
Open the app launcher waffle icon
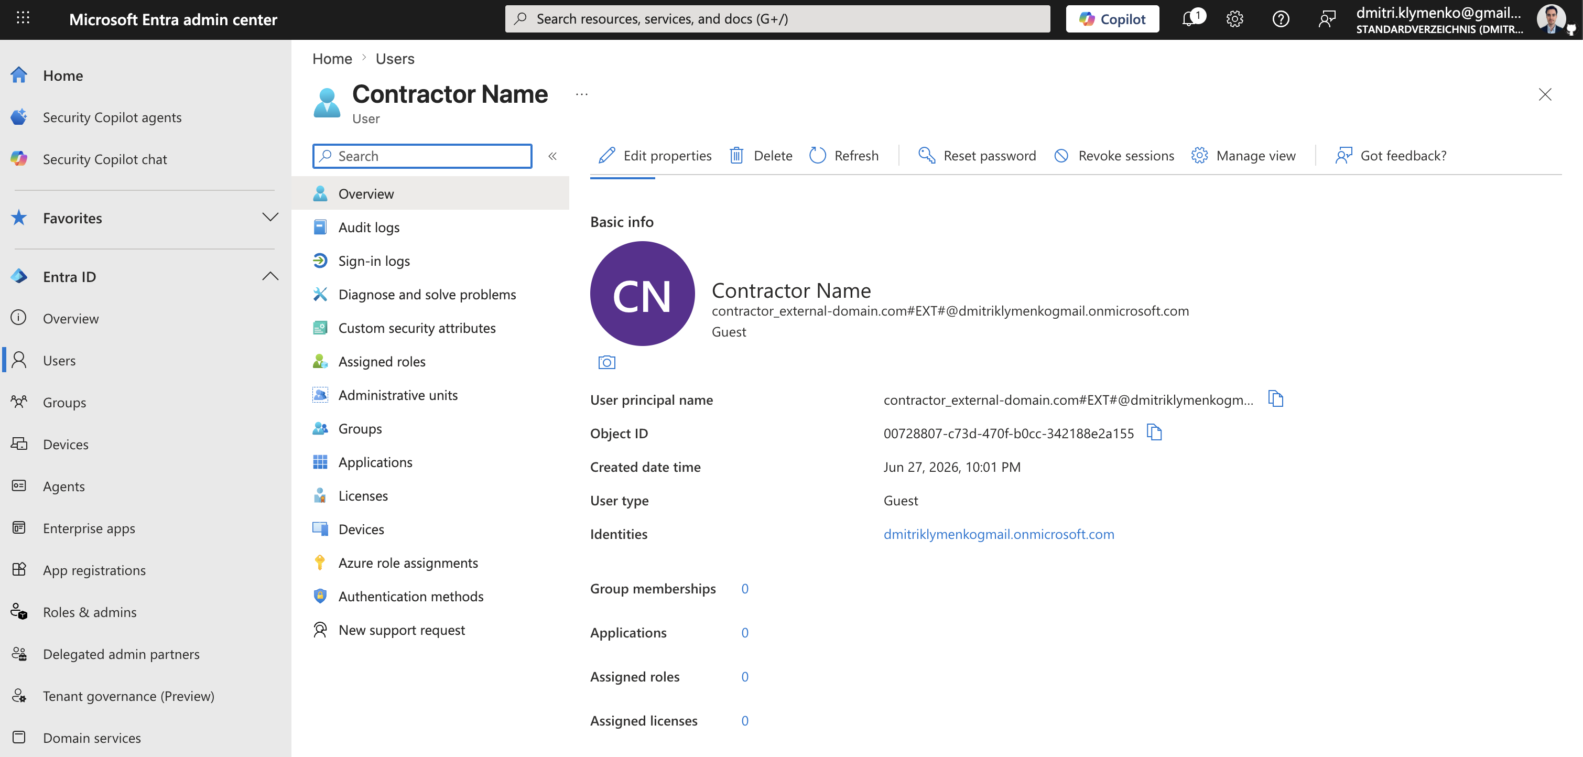click(23, 18)
